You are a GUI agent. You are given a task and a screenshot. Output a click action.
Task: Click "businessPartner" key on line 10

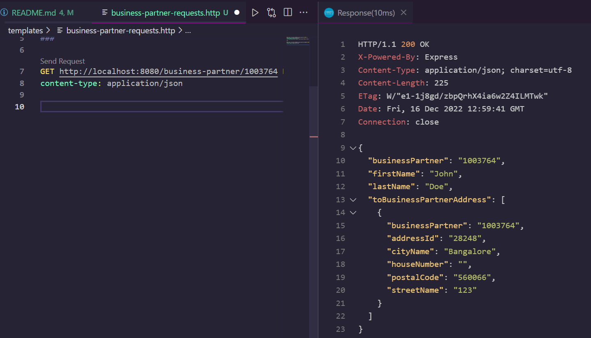click(408, 161)
